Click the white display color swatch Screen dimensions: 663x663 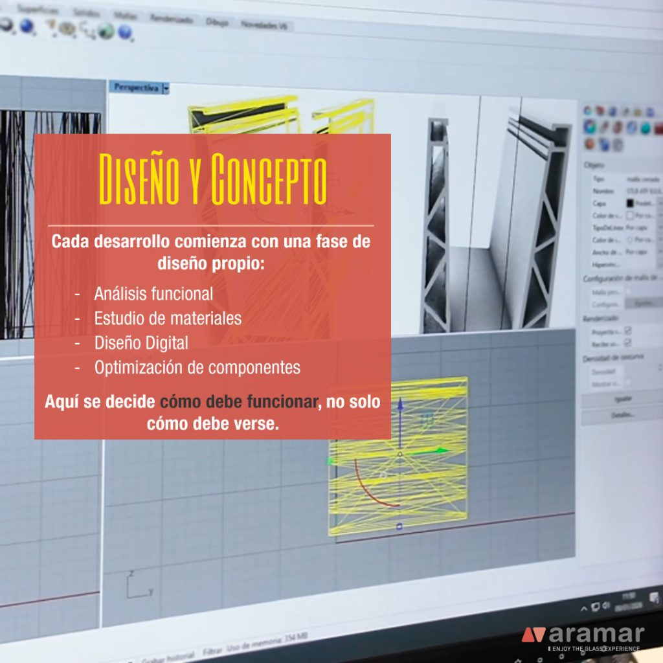pos(630,215)
